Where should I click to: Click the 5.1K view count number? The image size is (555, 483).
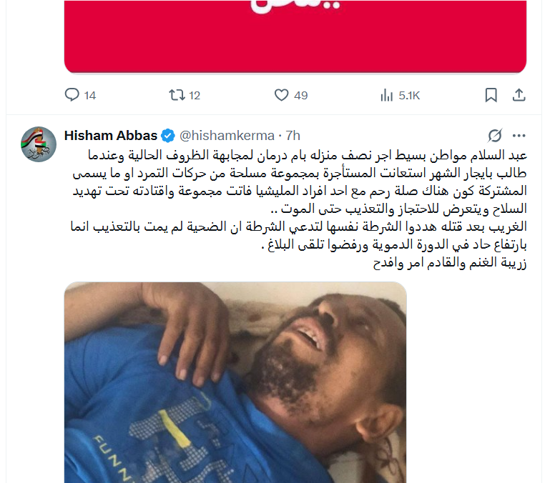pos(409,96)
